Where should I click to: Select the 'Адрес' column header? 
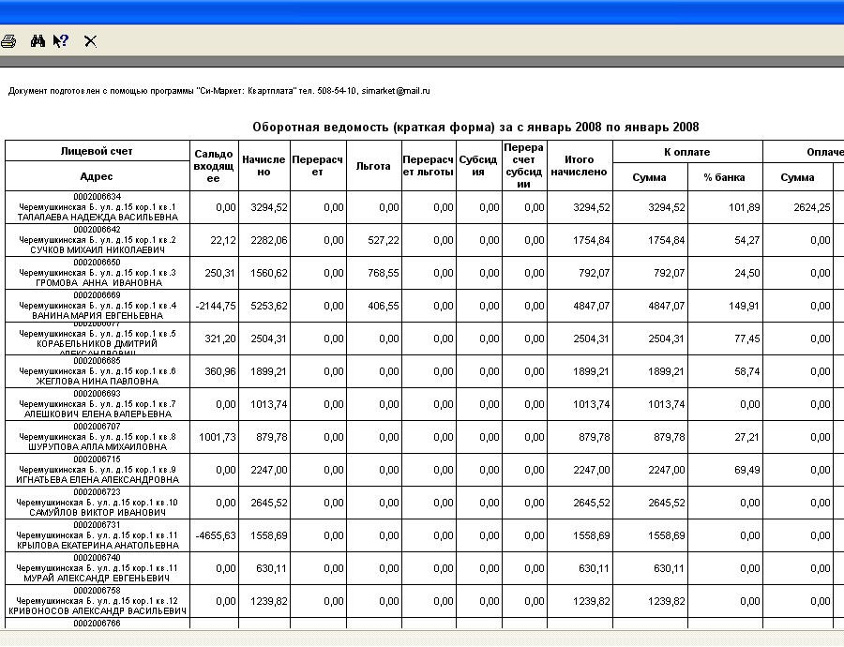97,176
